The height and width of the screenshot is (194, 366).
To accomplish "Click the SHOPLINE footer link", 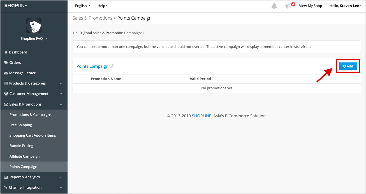I will pyautogui.click(x=201, y=116).
